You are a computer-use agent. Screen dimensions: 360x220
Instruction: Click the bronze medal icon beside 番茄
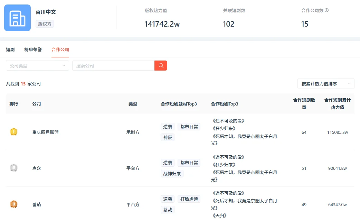[14, 204]
